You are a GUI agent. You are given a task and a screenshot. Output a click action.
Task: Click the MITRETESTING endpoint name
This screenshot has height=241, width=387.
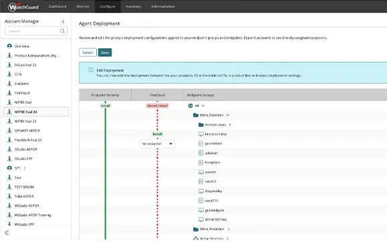216,220
